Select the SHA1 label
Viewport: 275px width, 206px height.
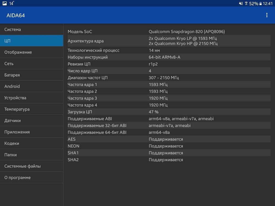point(73,153)
